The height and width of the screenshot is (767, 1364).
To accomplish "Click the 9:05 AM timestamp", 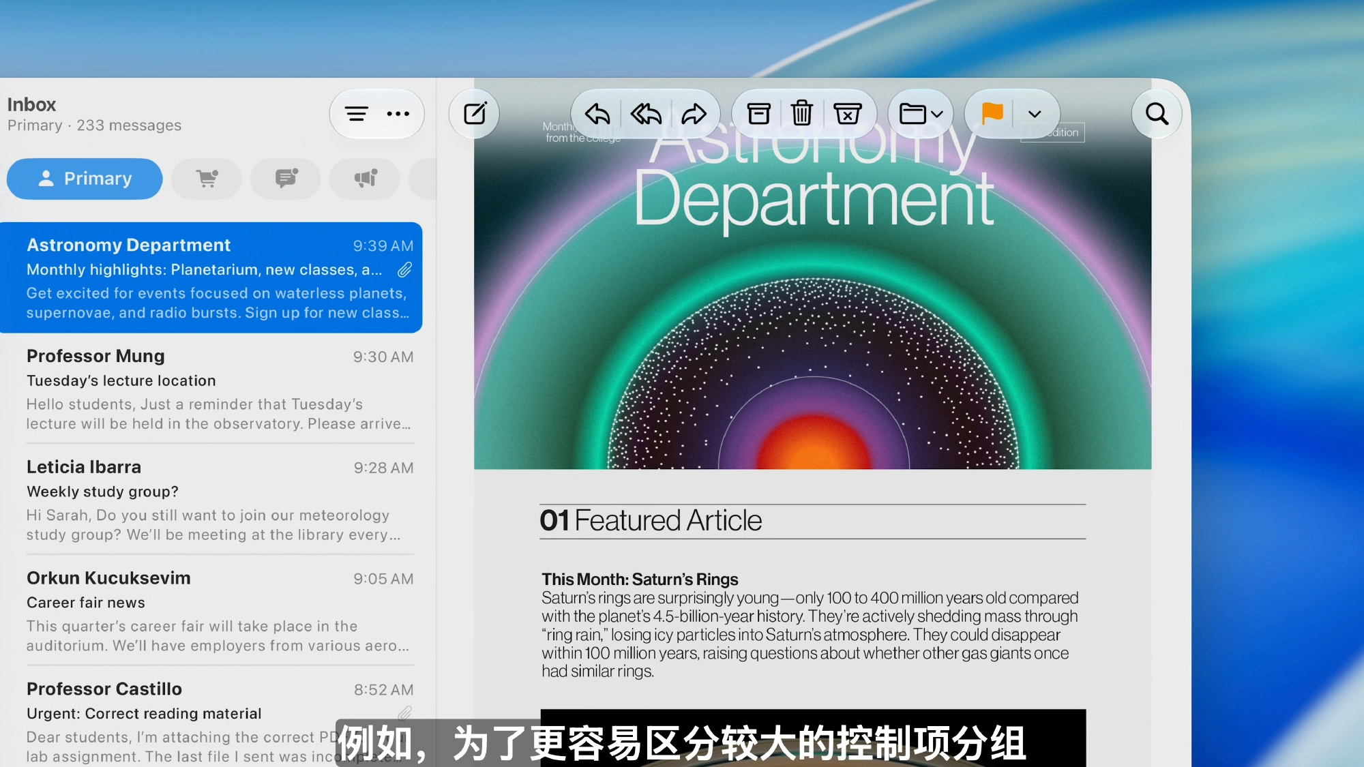I will pos(383,579).
